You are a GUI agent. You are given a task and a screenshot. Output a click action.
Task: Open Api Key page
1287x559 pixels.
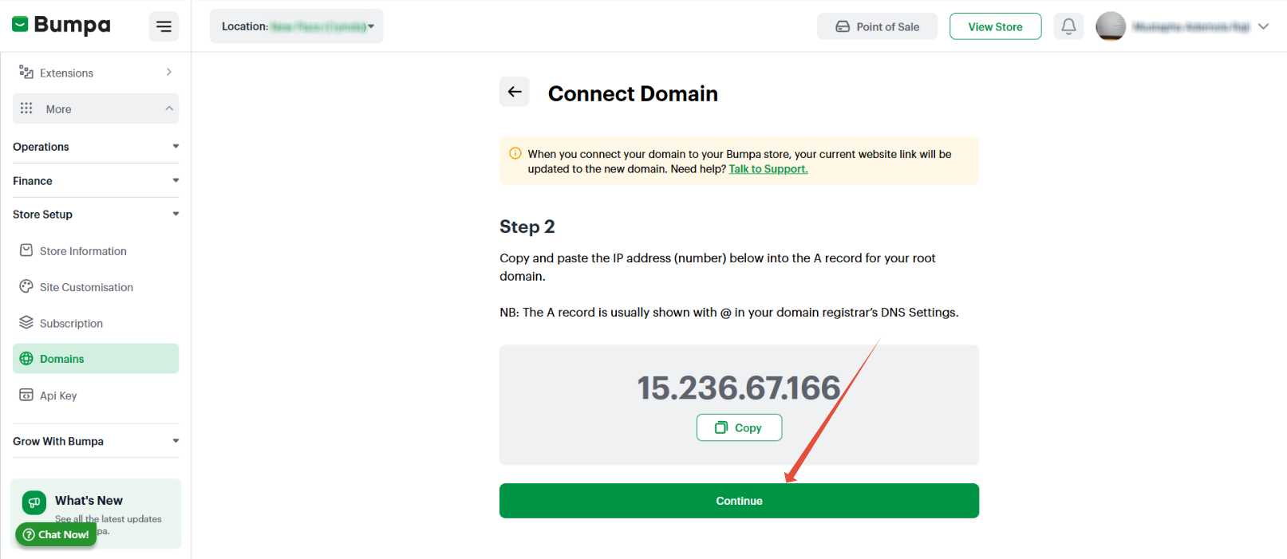[96, 396]
